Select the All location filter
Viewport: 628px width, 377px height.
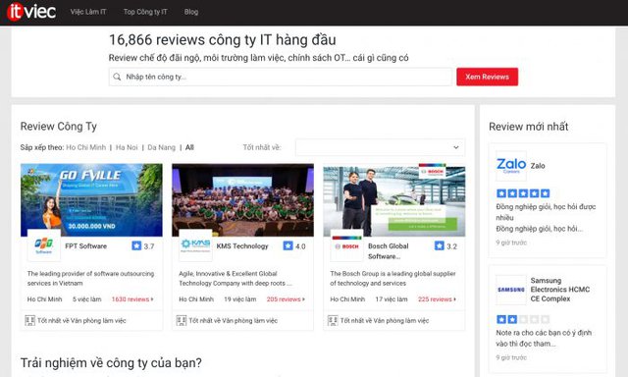click(x=189, y=147)
